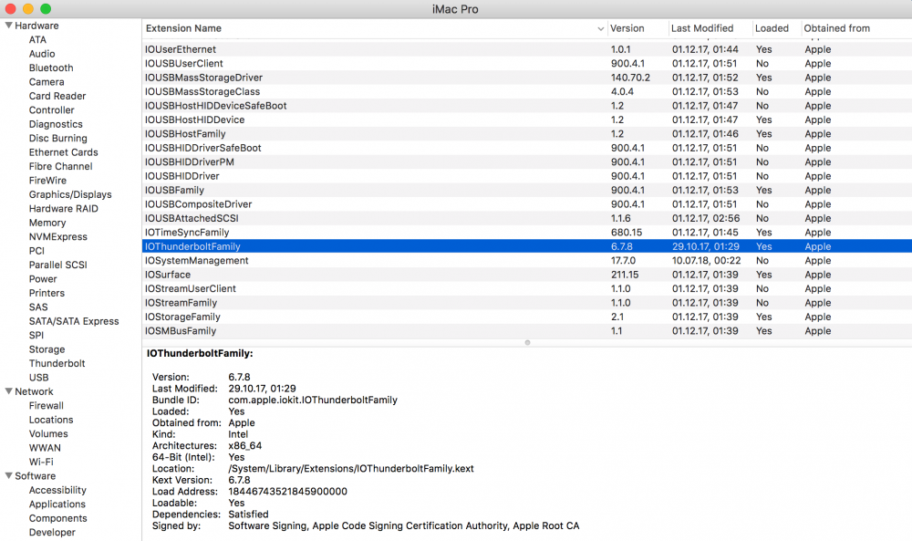The height and width of the screenshot is (541, 912).
Task: Select Developer under Software
Action: (x=52, y=532)
